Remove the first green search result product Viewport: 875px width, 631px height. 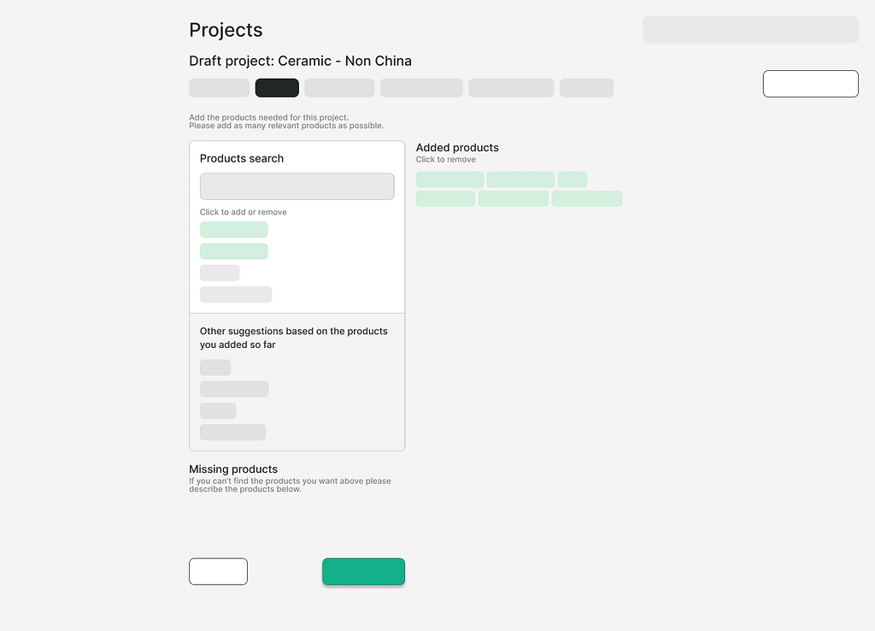233,230
